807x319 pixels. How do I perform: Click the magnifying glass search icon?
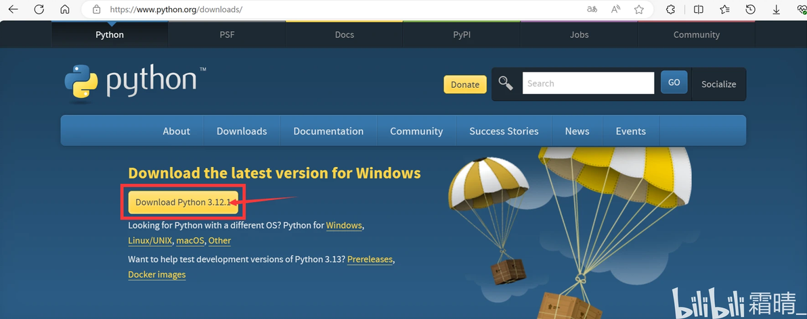pyautogui.click(x=506, y=83)
